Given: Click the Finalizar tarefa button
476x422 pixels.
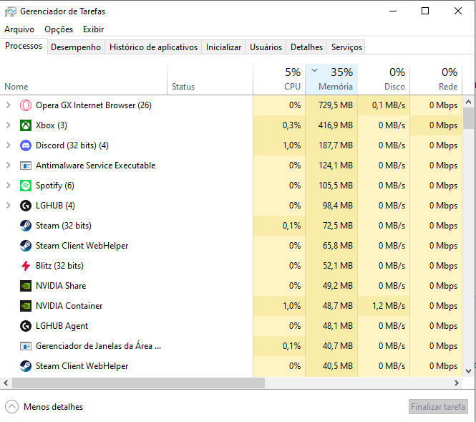Looking at the screenshot, I should tap(438, 407).
